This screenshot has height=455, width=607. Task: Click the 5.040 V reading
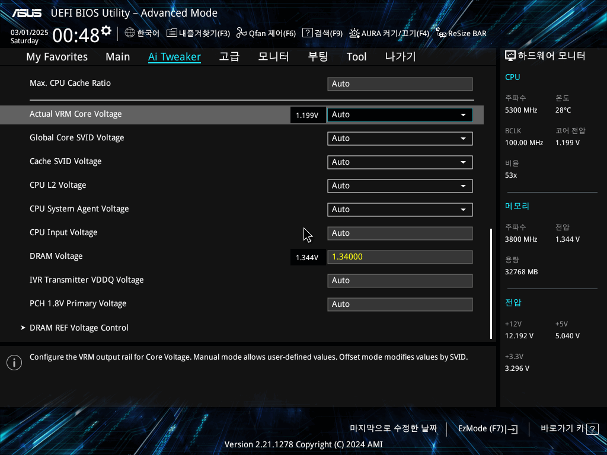pyautogui.click(x=567, y=336)
